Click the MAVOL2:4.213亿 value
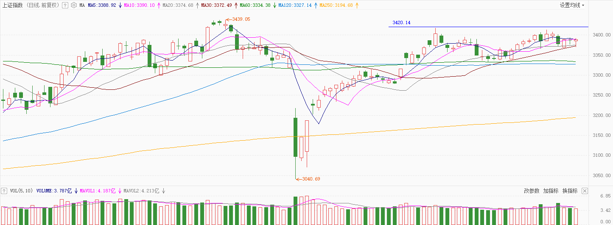 [x=141, y=191]
